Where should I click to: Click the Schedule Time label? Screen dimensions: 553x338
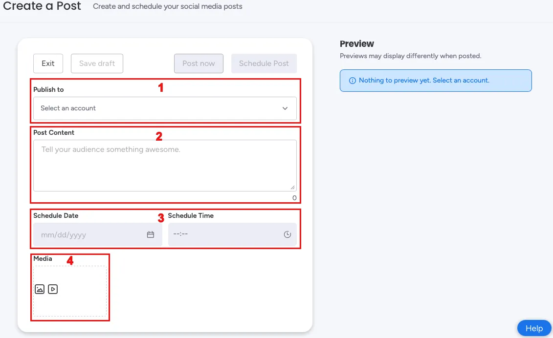tap(191, 215)
